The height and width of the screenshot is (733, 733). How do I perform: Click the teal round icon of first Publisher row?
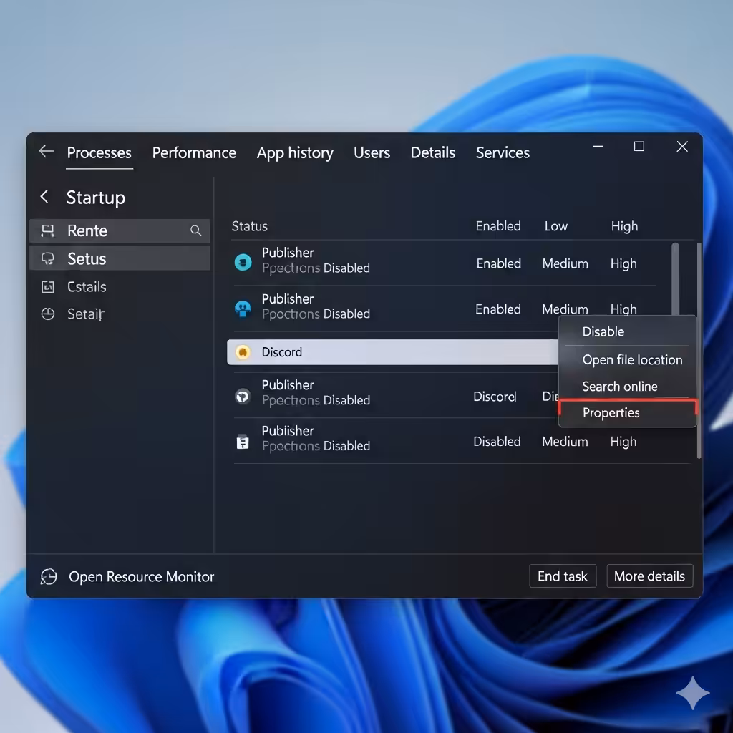(x=243, y=262)
